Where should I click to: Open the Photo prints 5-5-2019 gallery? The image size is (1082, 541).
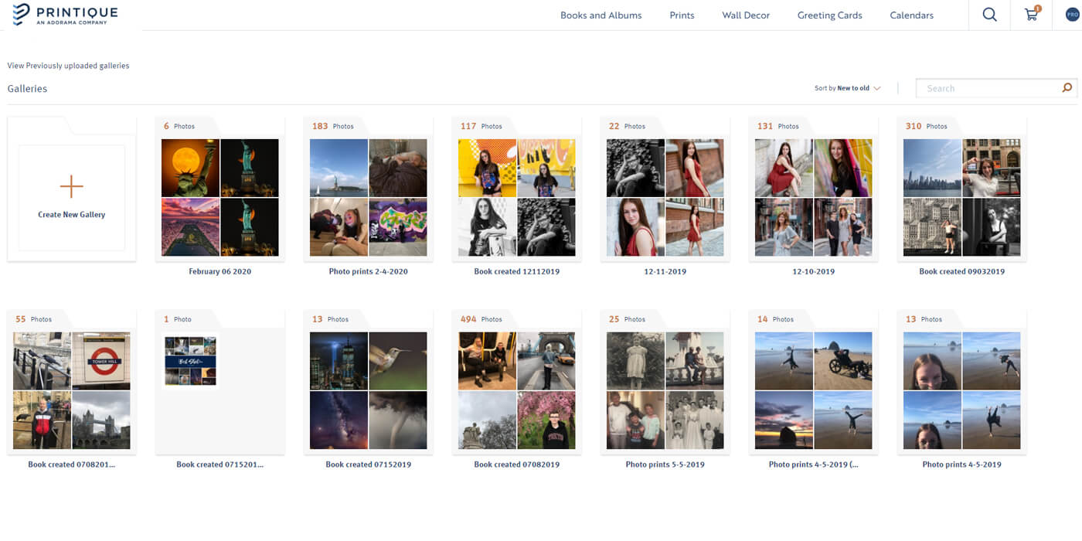pos(665,390)
